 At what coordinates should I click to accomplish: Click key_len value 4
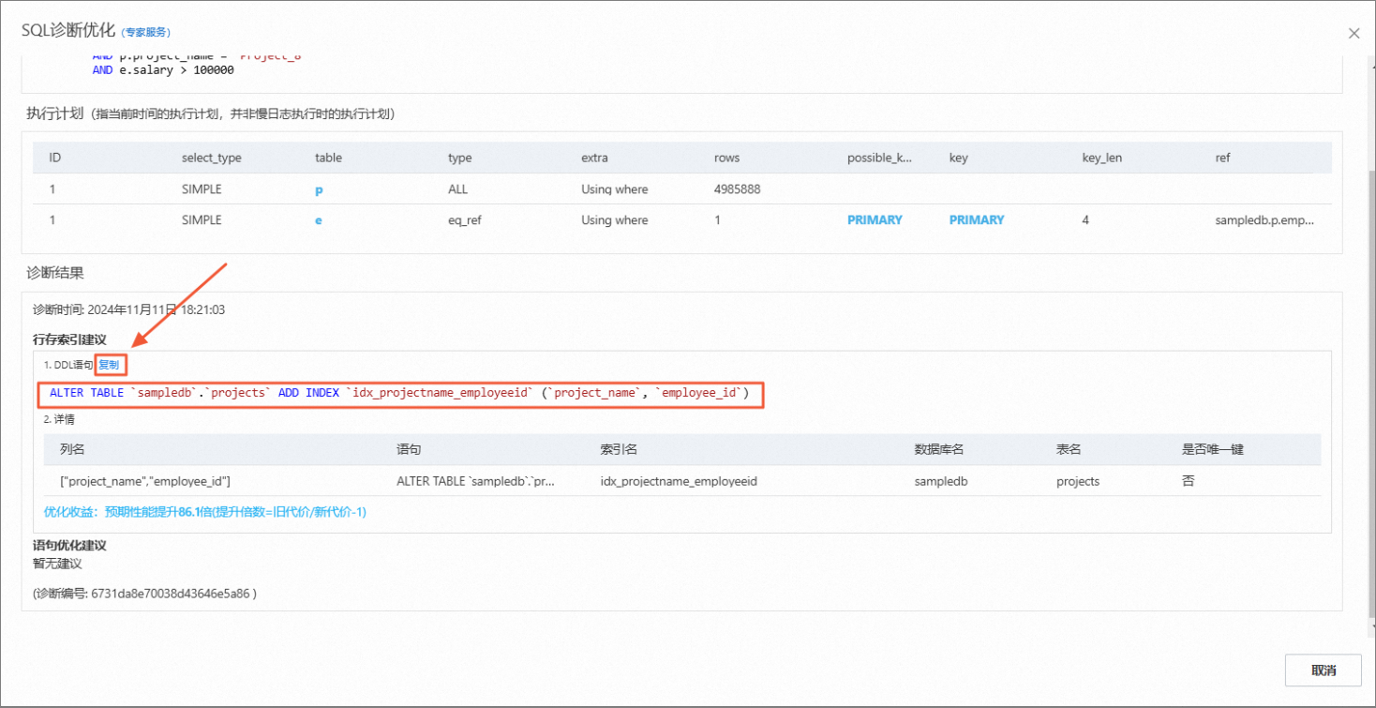tap(1085, 219)
